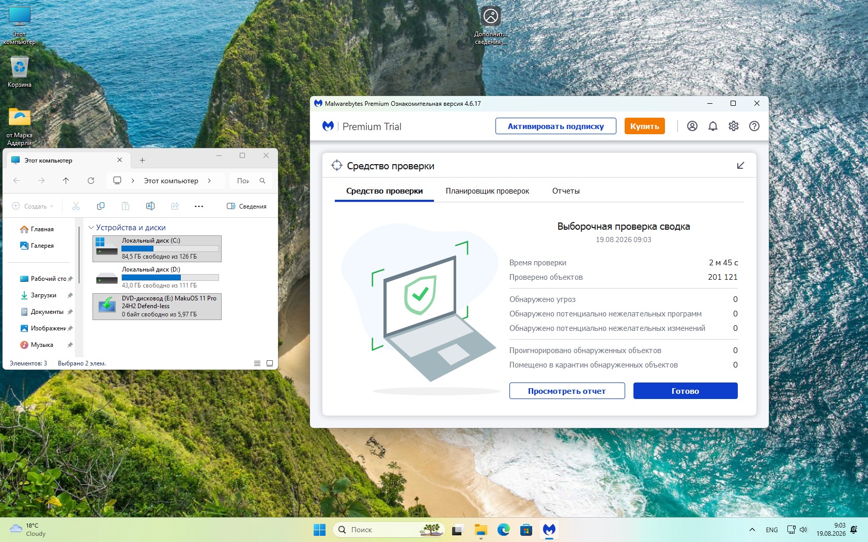Select the от Марка Аддерли desktop folder
Image resolution: width=868 pixels, height=542 pixels.
coord(20,127)
